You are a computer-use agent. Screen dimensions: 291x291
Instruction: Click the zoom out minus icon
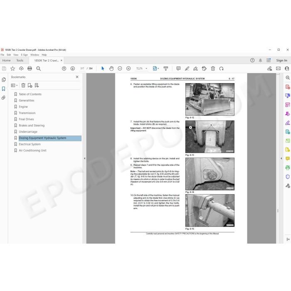(120, 69)
